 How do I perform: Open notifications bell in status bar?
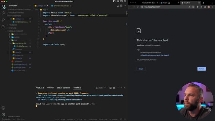(x=125, y=120)
